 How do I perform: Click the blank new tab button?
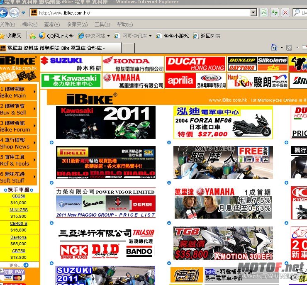tap(128, 48)
